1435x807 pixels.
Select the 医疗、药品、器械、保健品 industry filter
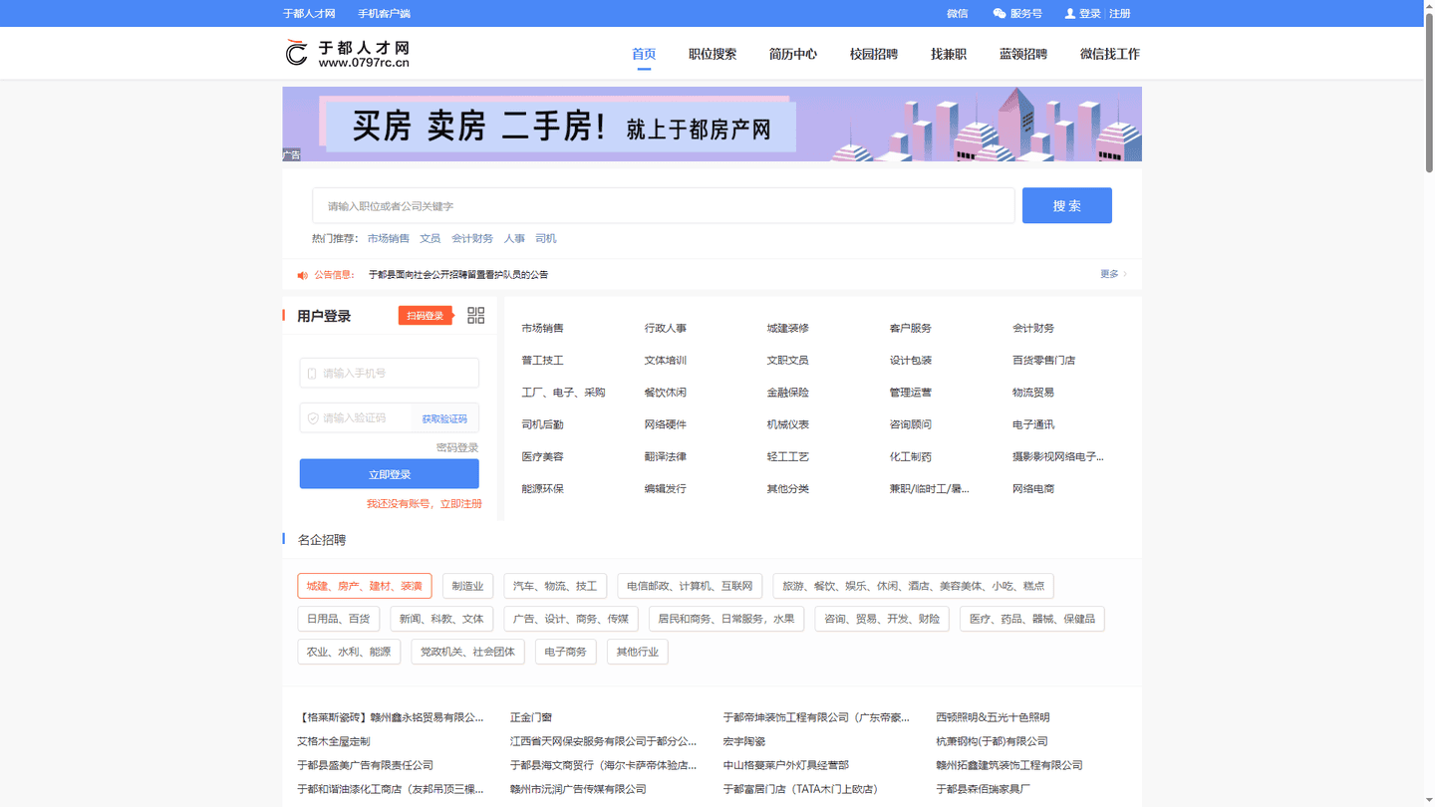(1032, 619)
